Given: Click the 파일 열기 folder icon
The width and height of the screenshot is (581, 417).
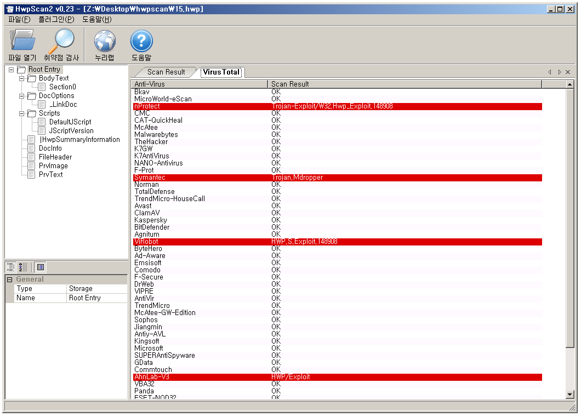Looking at the screenshot, I should 22,41.
